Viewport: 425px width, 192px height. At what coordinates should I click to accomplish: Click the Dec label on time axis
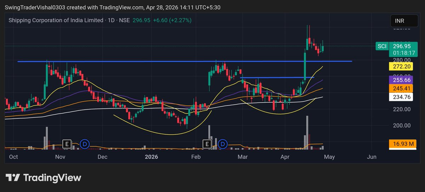[102, 157]
